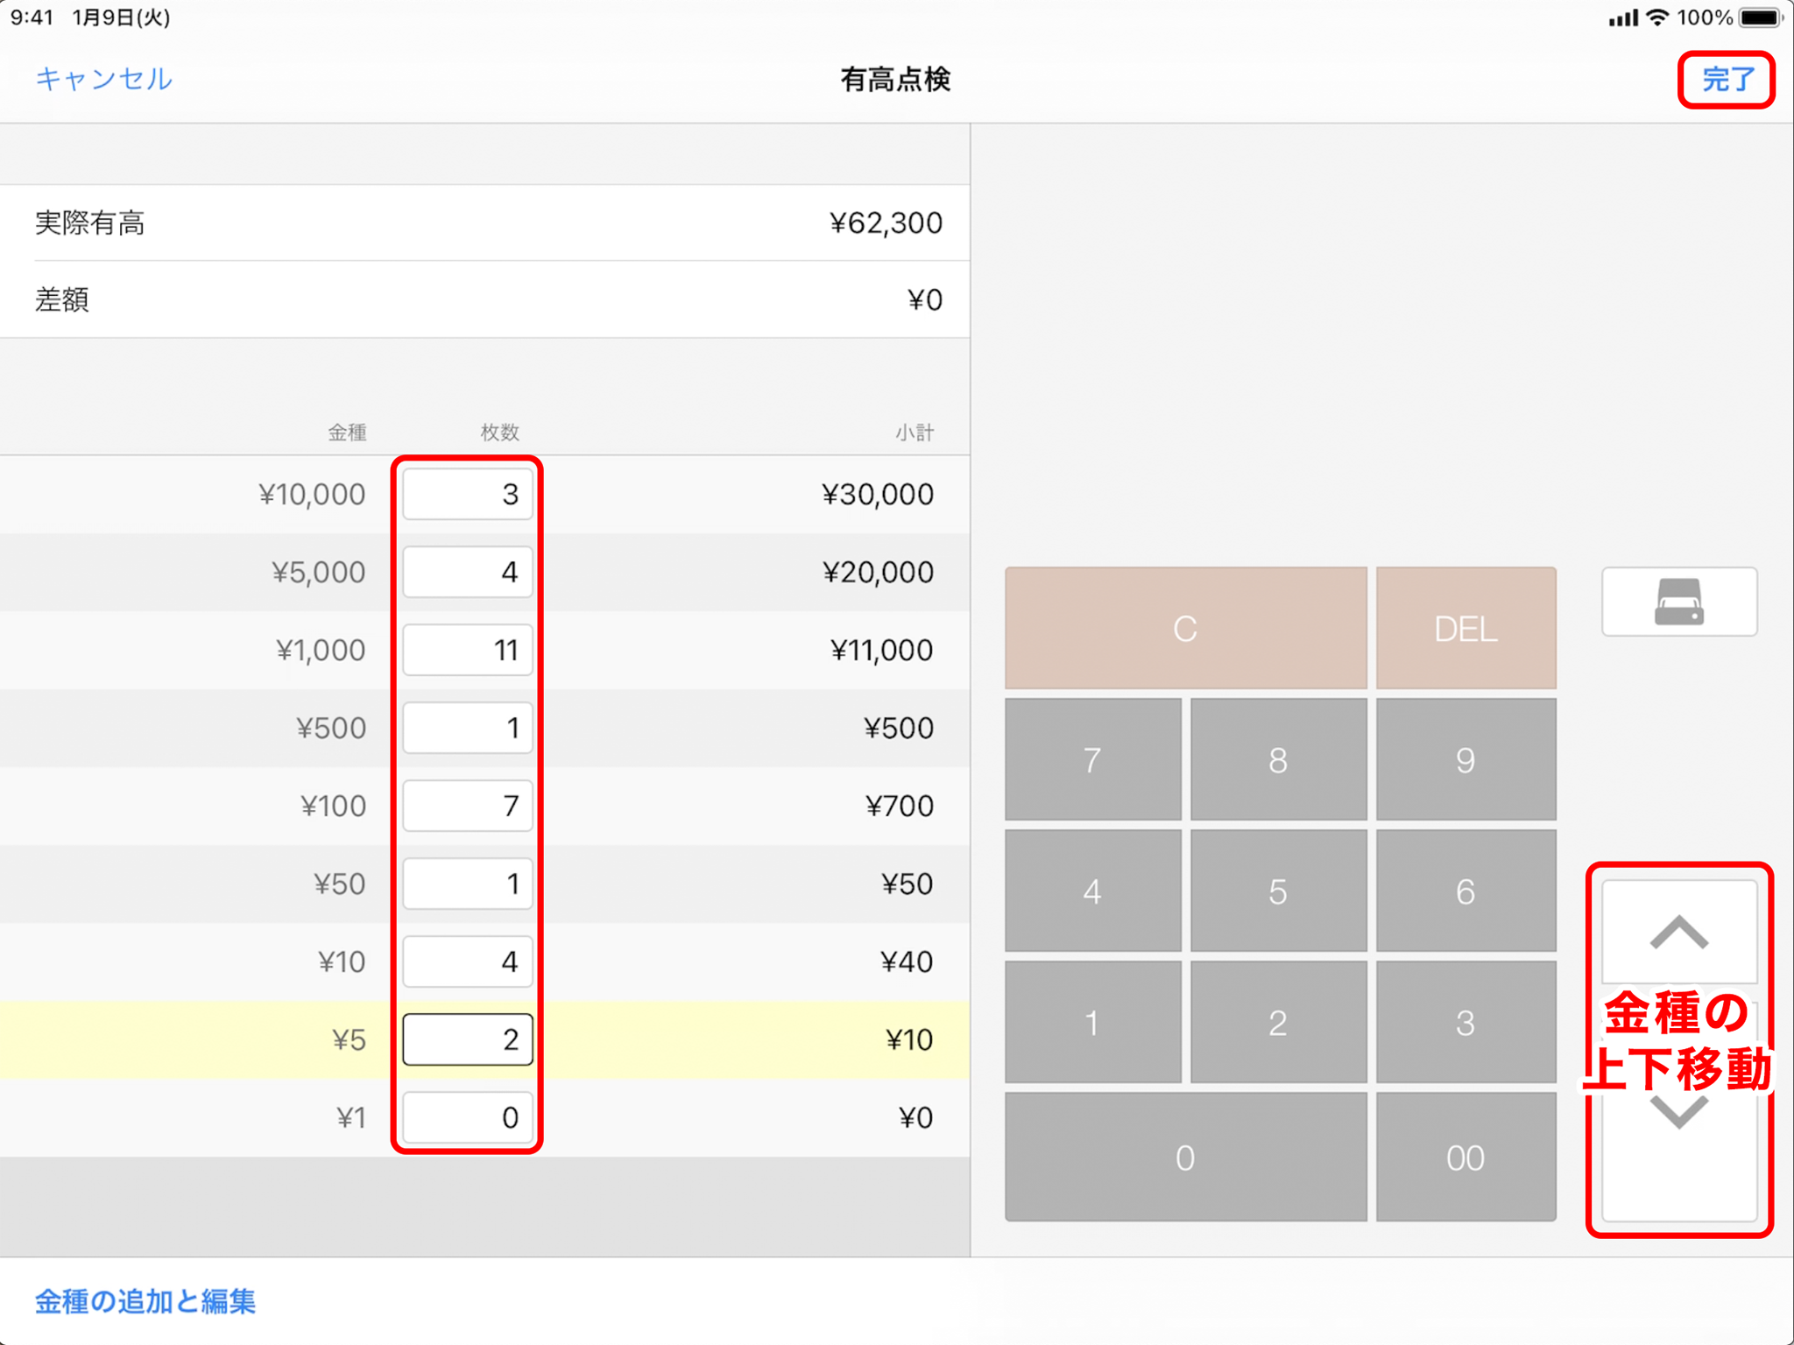Image resolution: width=1794 pixels, height=1345 pixels.
Task: Tap keypad digit 8
Action: coord(1278,759)
